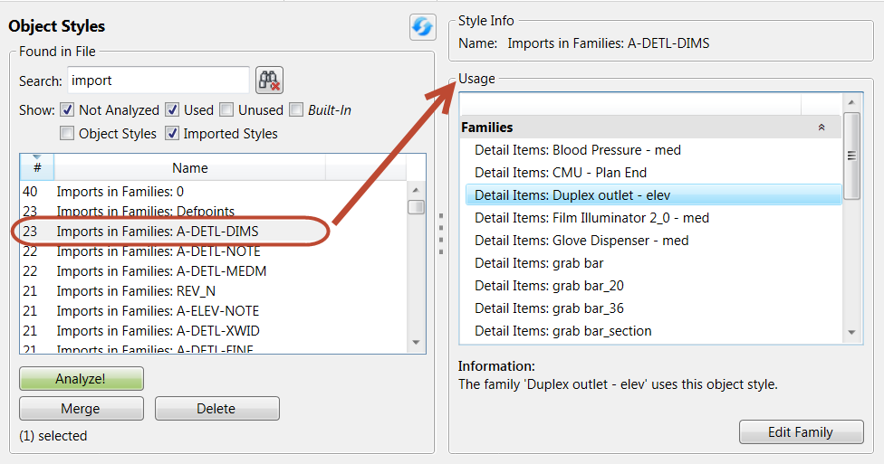Collapse the Families group chevron

(x=822, y=128)
